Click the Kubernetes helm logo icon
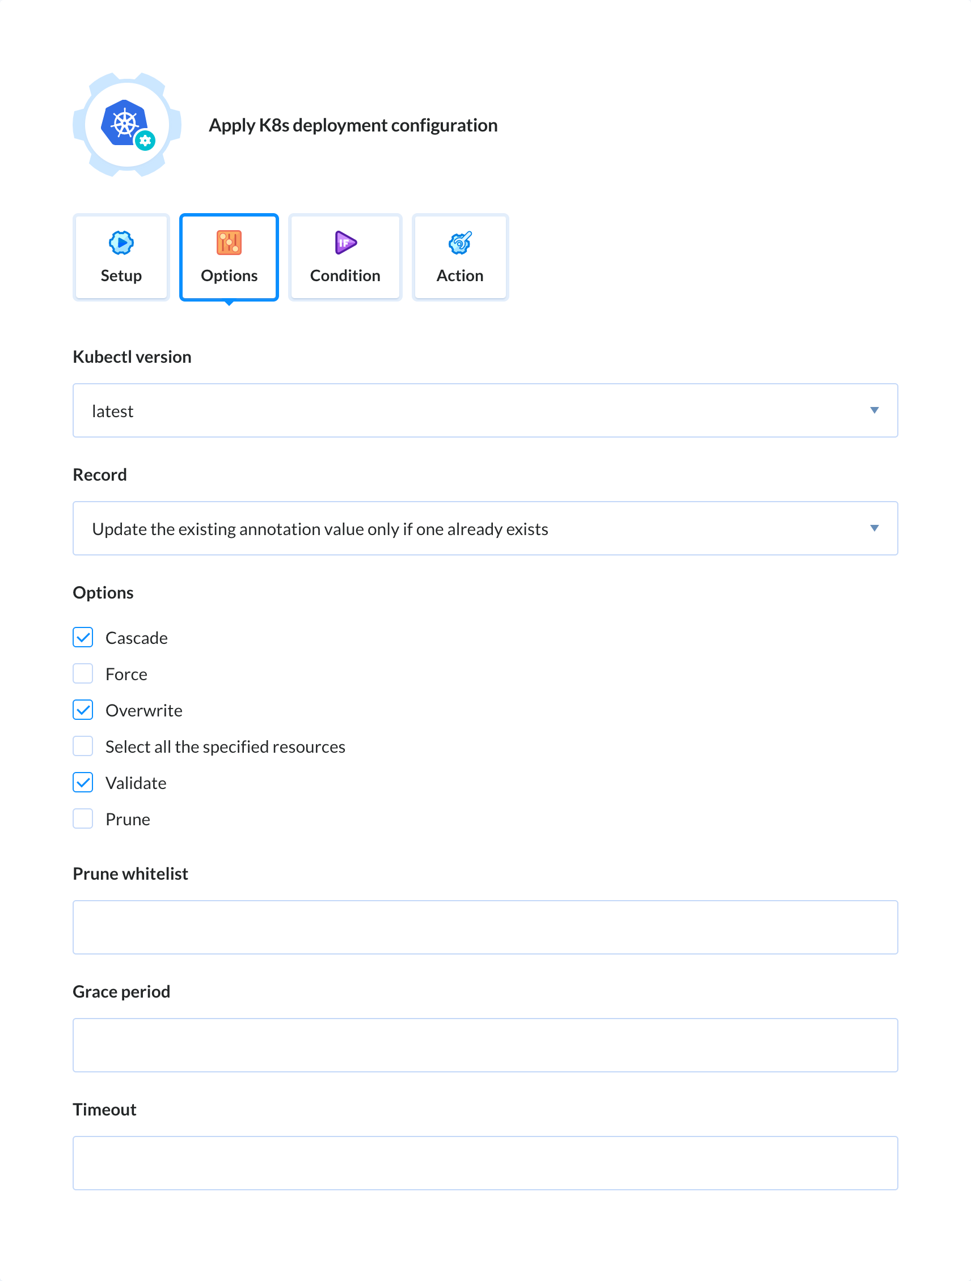971x1281 pixels. [x=124, y=123]
